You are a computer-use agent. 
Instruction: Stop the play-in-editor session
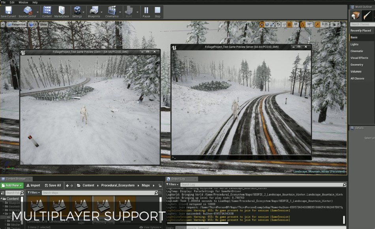157,11
